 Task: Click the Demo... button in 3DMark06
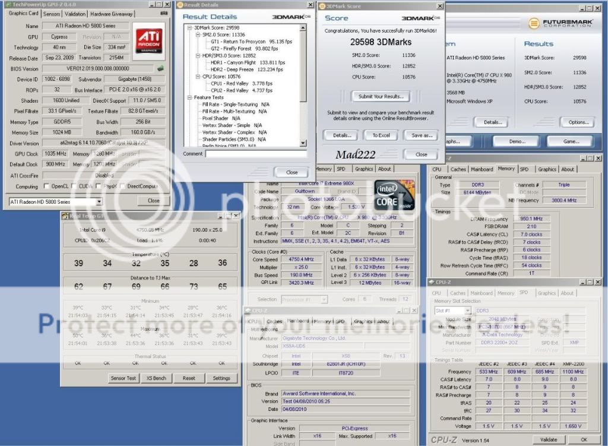click(x=517, y=141)
